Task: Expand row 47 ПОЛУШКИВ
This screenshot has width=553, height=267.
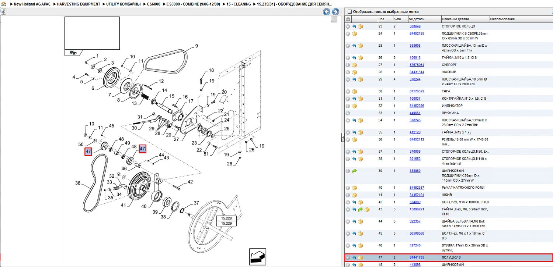Action: 348,257
